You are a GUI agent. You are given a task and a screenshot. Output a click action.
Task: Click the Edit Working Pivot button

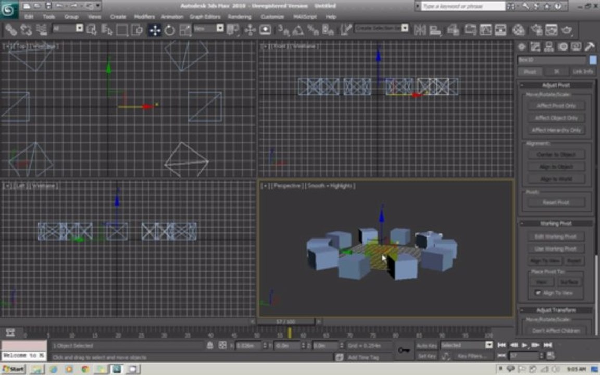[556, 236]
